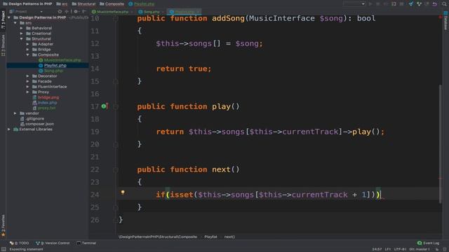Viewport: 449px width, 252px height.
Task: Select Playlist.php in project tree
Action: click(53, 65)
